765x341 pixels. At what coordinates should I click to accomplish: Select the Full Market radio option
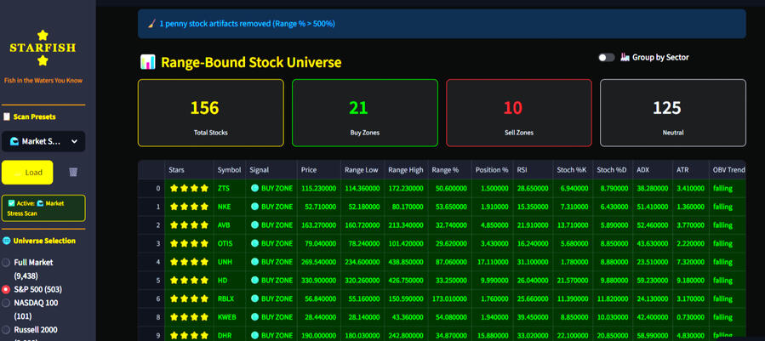[x=7, y=263]
